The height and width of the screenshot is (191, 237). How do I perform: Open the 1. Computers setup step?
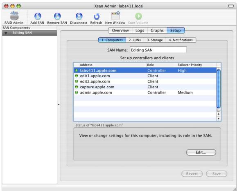[112, 40]
